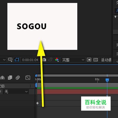Click the shy layers icon in the timeline
The image size is (118, 118).
point(2,78)
